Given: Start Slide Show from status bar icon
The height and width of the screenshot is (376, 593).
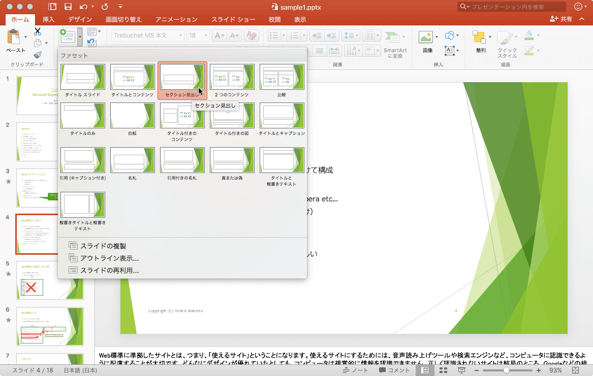Looking at the screenshot, I should coord(461,370).
